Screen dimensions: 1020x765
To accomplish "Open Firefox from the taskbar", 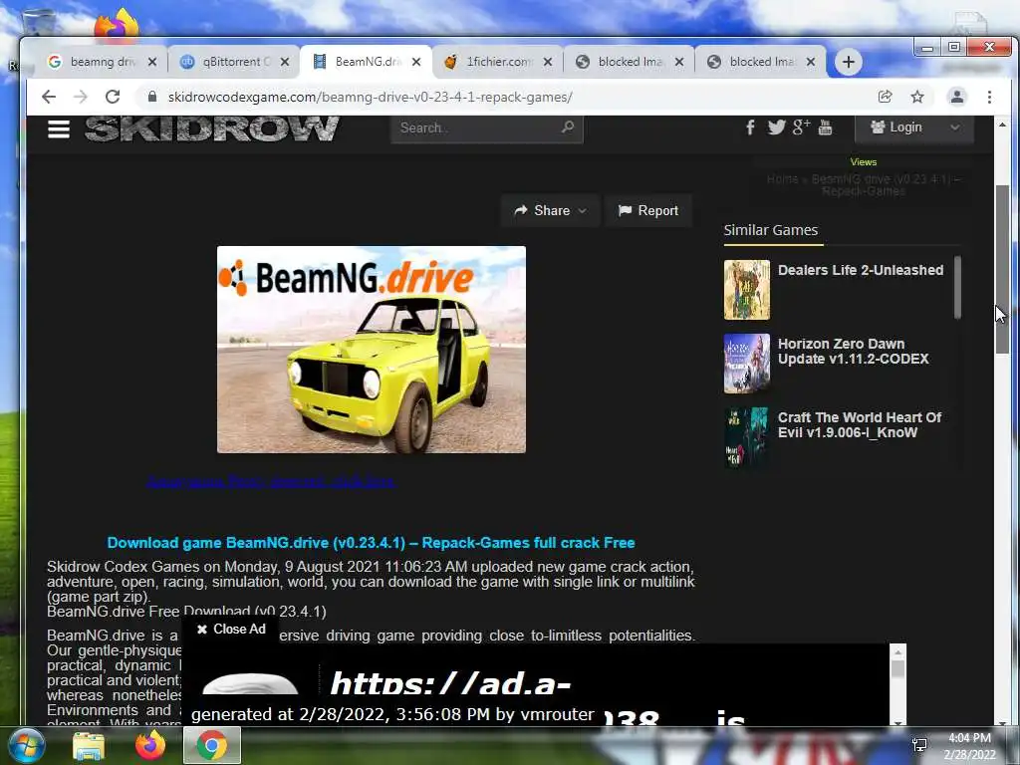I will pos(150,745).
